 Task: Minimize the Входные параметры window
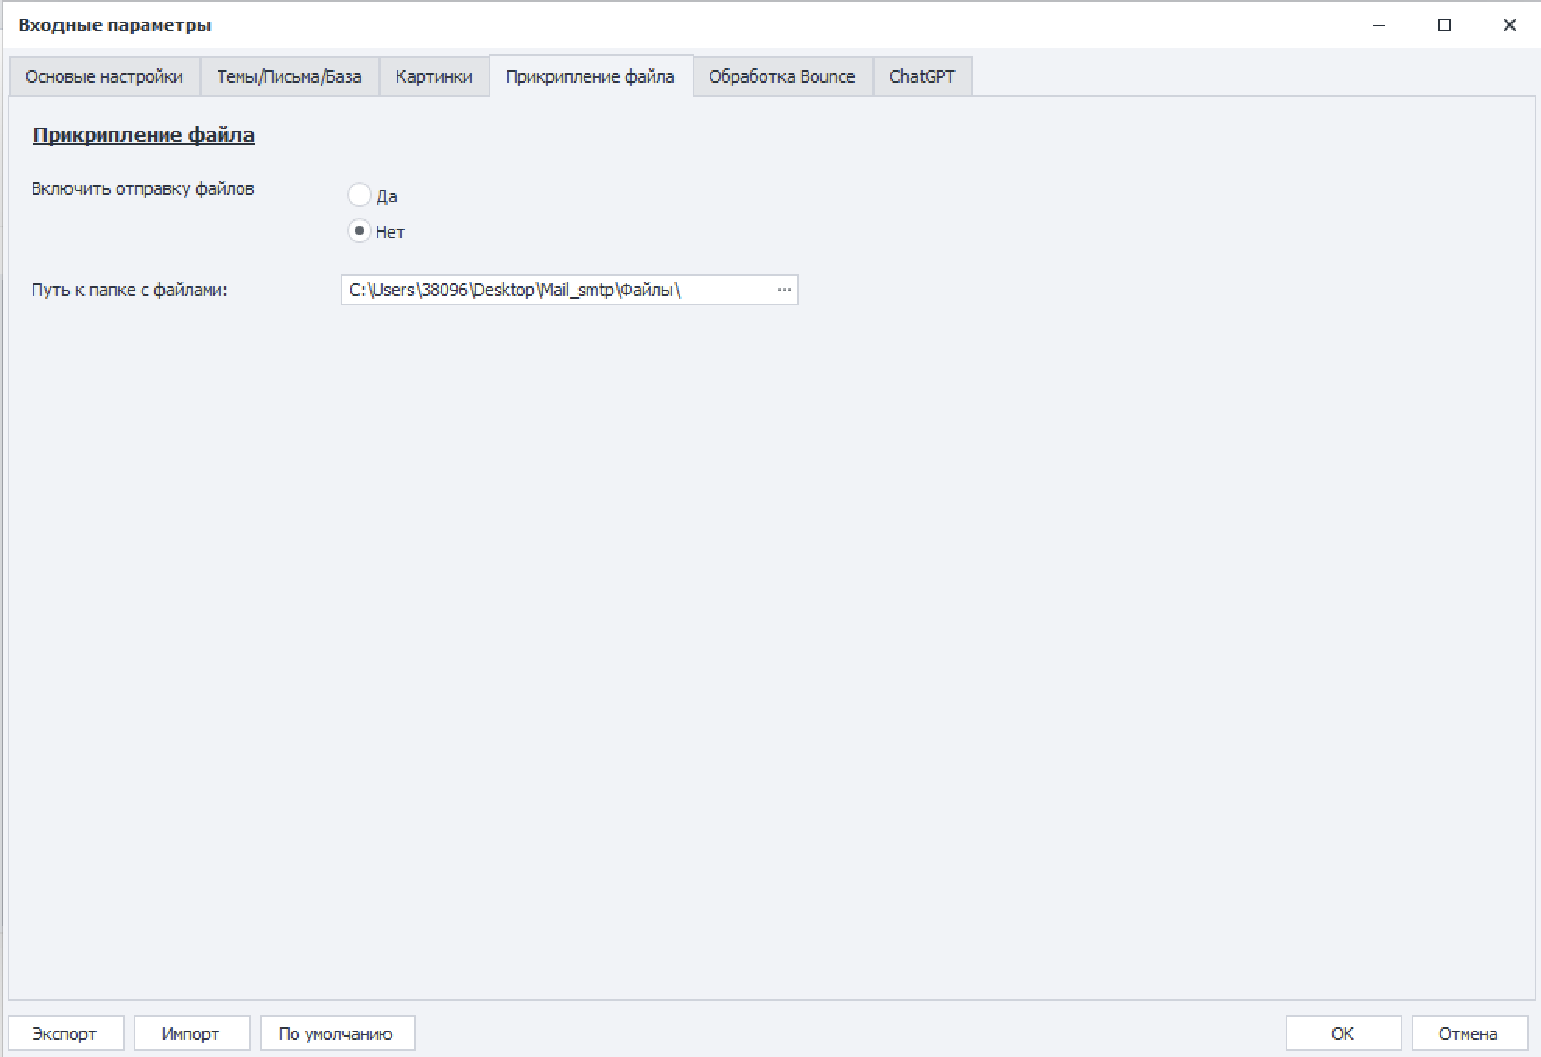click(x=1379, y=25)
